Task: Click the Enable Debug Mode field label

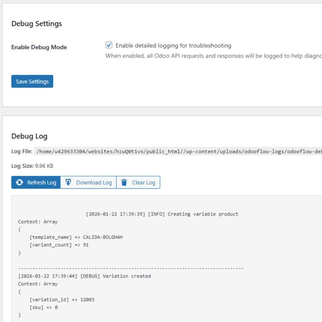Action: (39, 47)
